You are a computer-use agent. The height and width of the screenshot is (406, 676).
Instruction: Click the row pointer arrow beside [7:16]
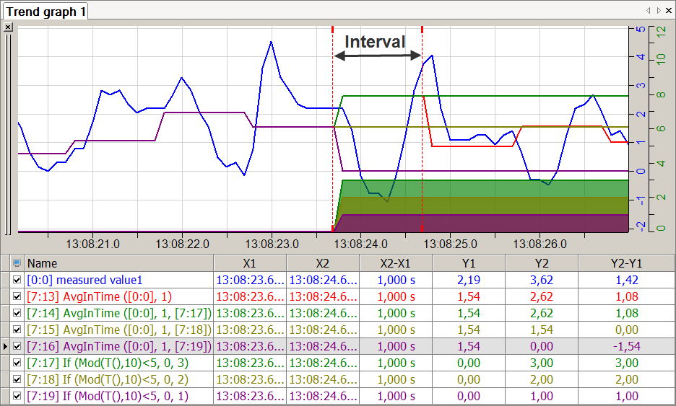point(6,346)
